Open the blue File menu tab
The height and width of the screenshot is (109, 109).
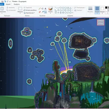(2, 4)
